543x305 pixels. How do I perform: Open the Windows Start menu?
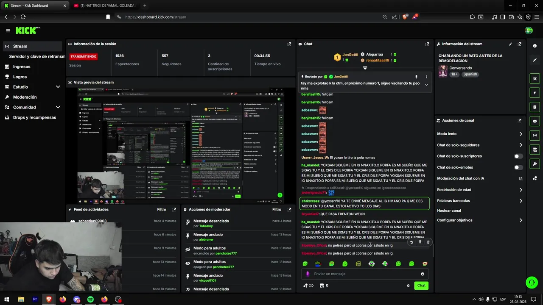(7, 299)
